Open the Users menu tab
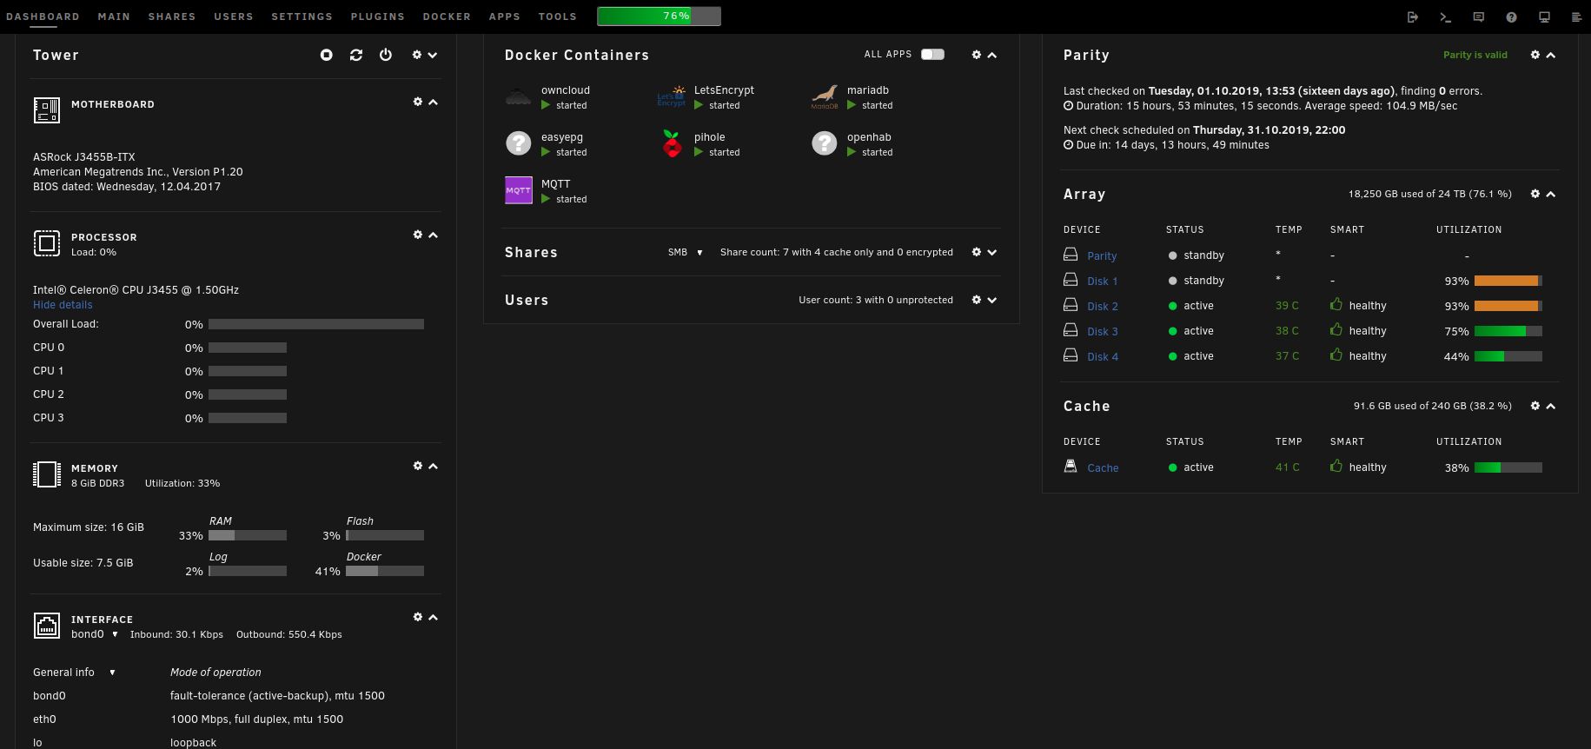1591x749 pixels. (x=234, y=17)
